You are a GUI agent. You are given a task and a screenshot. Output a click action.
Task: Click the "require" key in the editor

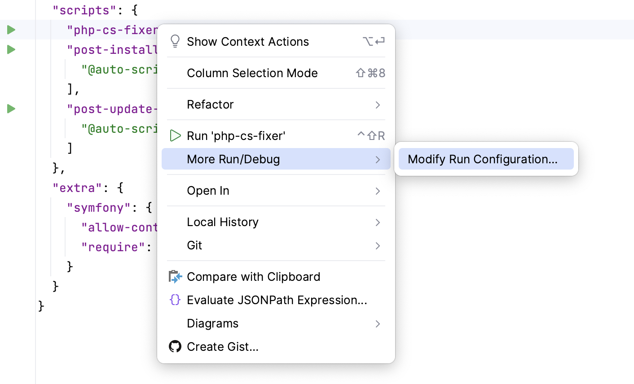(113, 247)
